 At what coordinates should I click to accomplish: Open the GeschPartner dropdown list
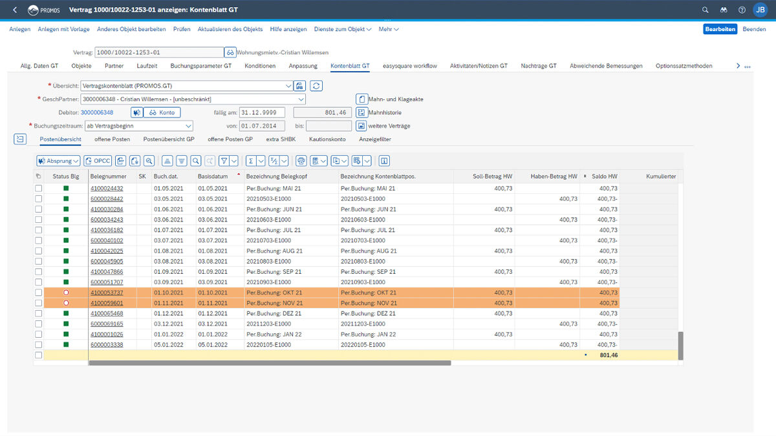(x=300, y=99)
